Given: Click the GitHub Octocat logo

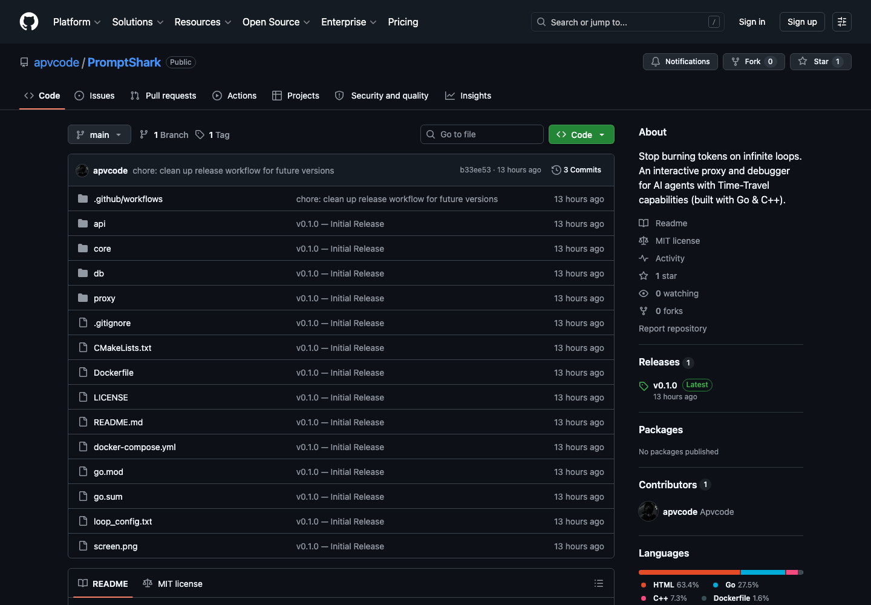Looking at the screenshot, I should coord(29,22).
